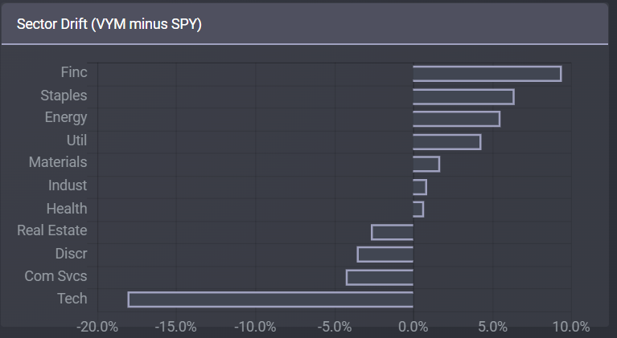Click the 0.0% axis tick label
This screenshot has height=338, width=617.
coord(413,327)
